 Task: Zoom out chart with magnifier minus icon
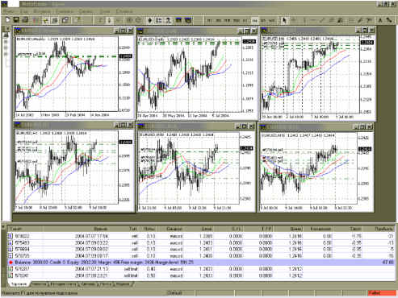138,20
